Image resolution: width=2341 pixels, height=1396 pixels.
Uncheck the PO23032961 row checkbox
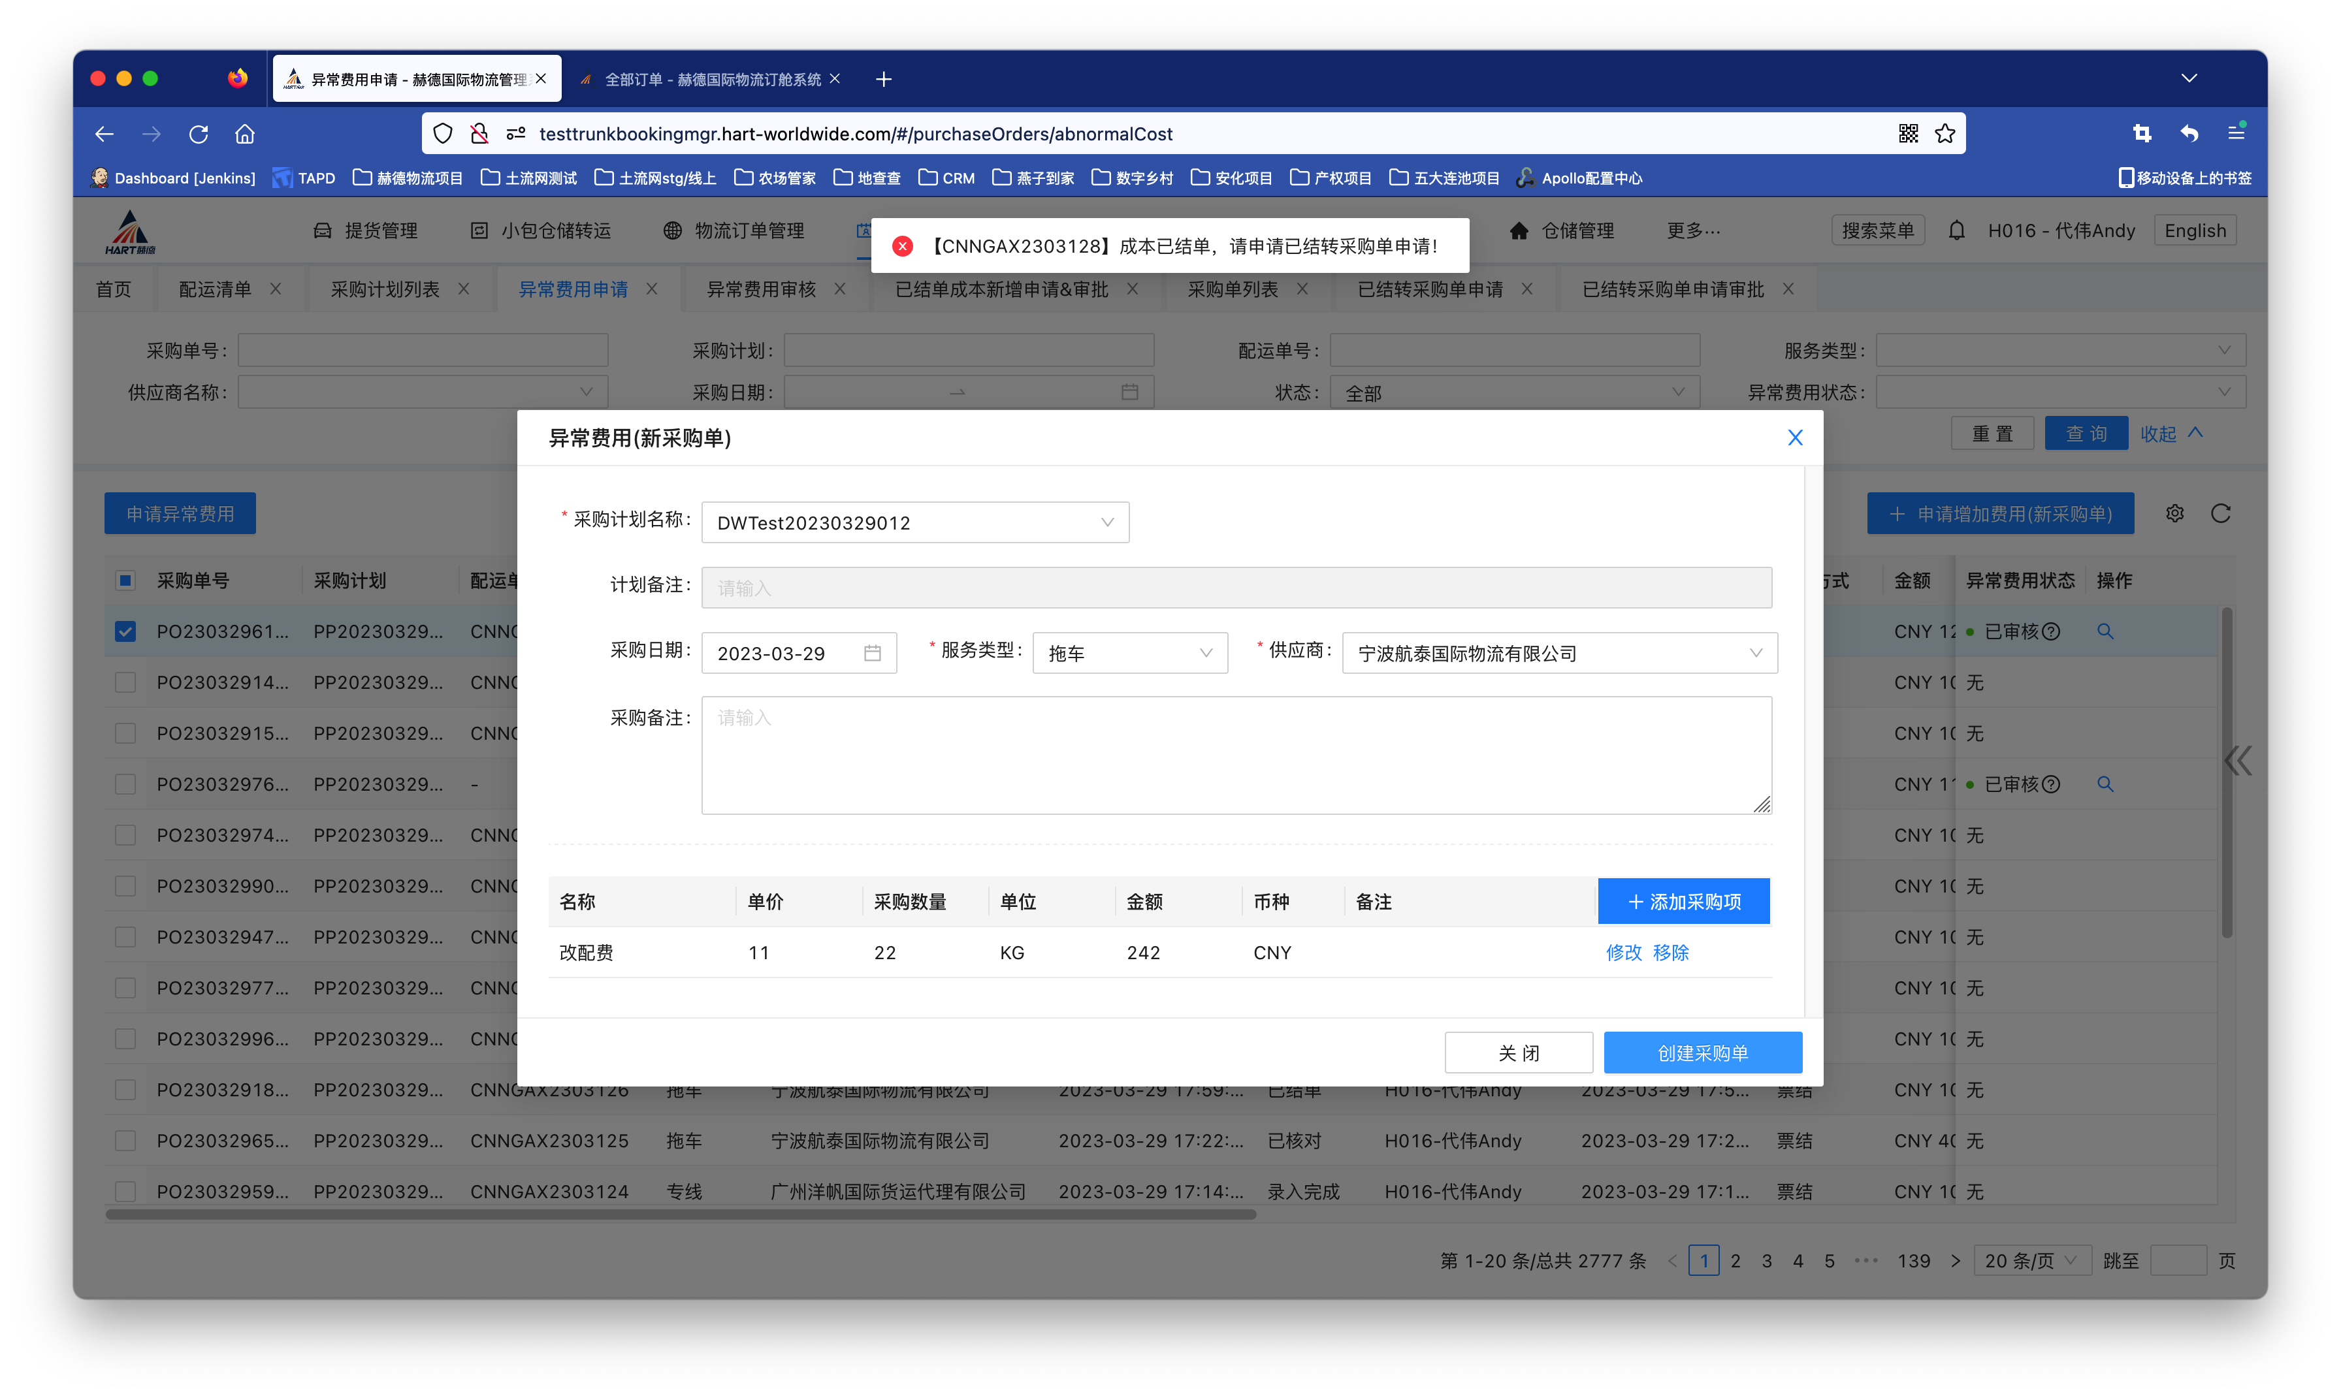(125, 631)
